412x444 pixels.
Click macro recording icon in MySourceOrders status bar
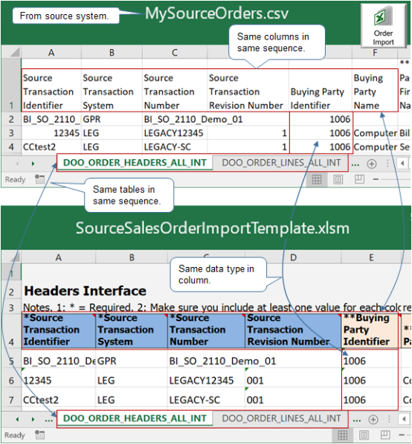tap(39, 179)
